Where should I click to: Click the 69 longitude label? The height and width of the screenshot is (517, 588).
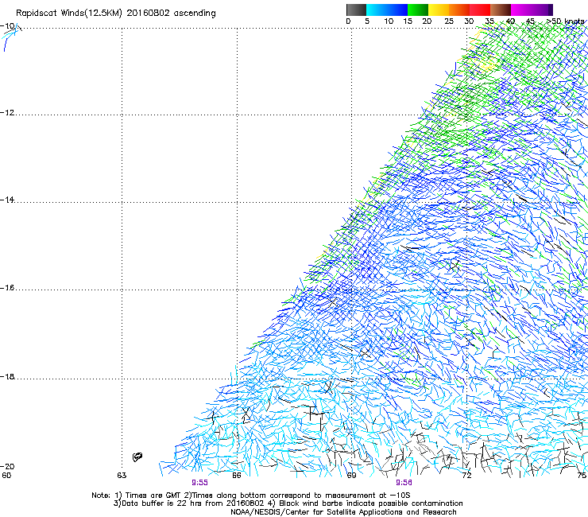(x=351, y=476)
